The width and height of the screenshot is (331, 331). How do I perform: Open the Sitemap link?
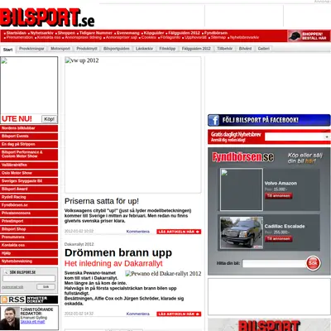coord(218,37)
